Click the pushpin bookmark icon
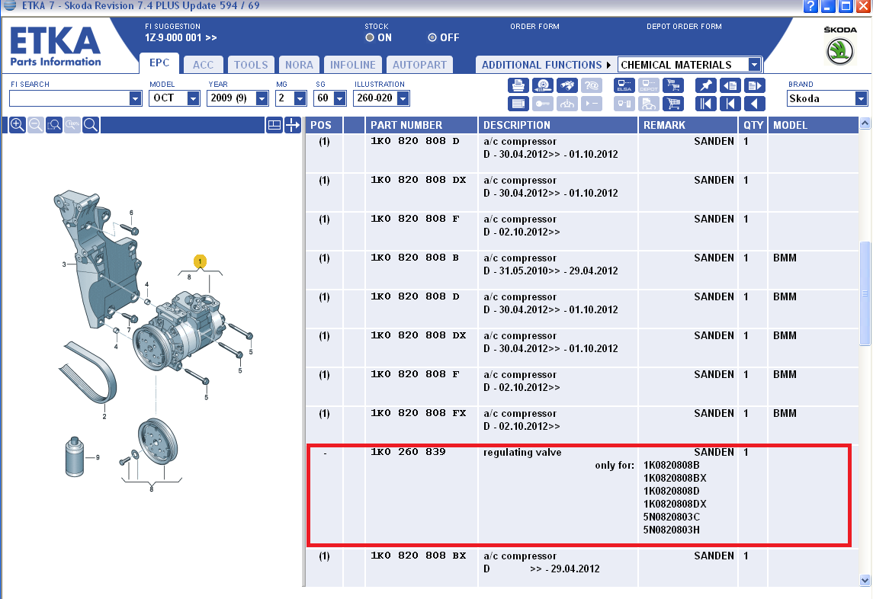Image resolution: width=873 pixels, height=599 pixels. tap(706, 85)
